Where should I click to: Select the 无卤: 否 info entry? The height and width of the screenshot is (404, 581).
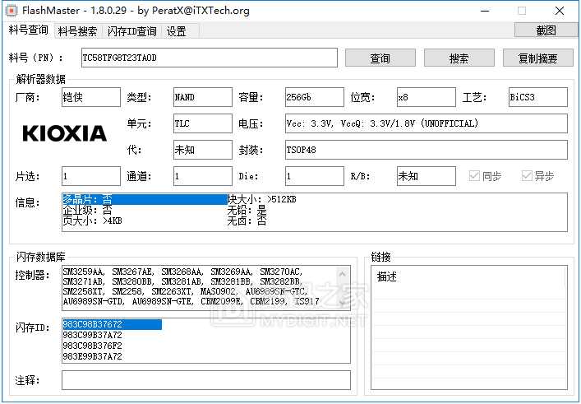click(x=247, y=221)
